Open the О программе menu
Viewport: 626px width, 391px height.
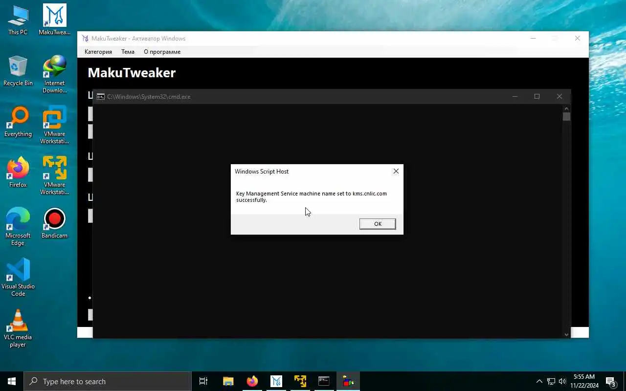(162, 52)
